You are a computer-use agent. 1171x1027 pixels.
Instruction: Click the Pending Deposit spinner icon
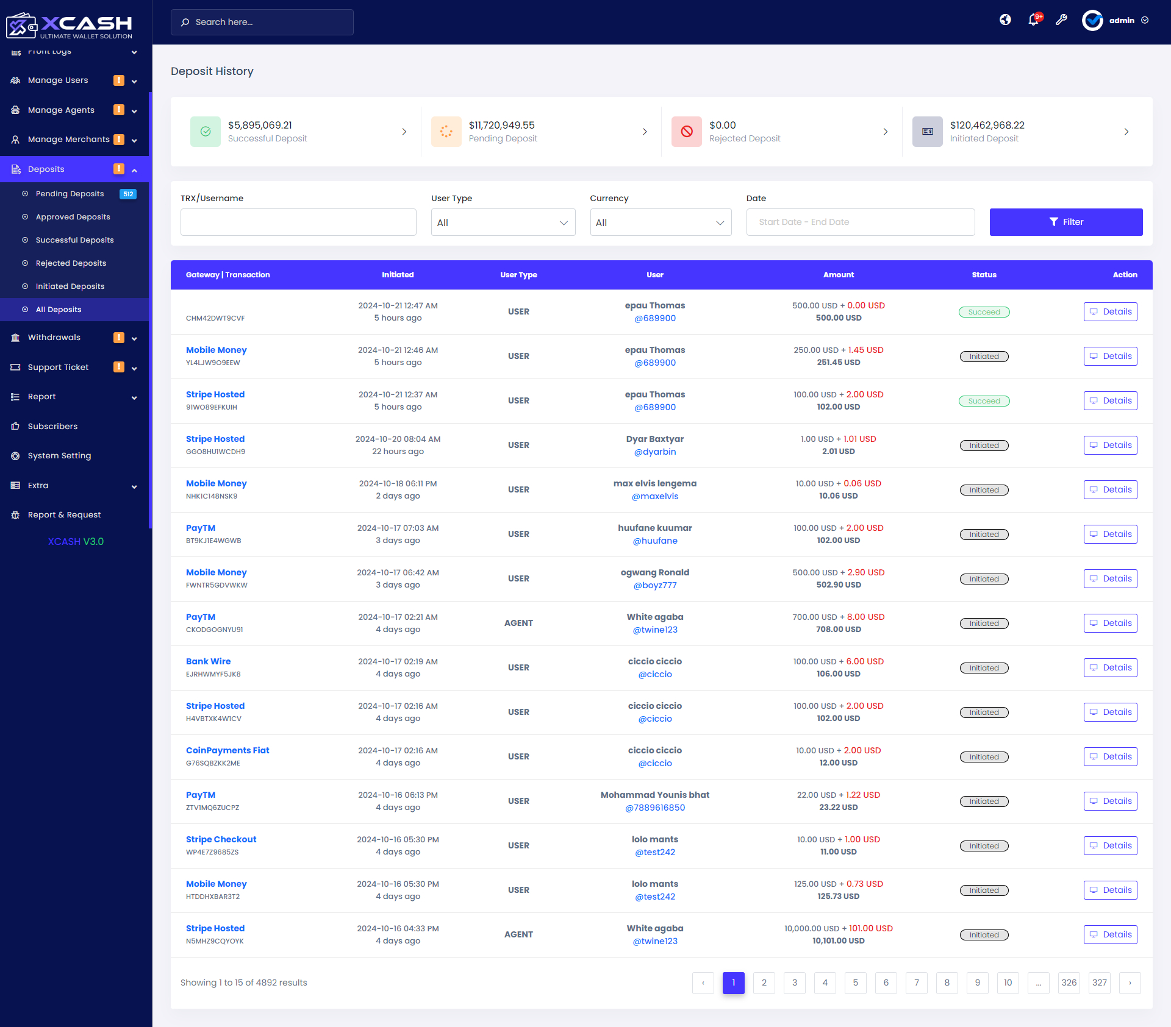pos(446,132)
